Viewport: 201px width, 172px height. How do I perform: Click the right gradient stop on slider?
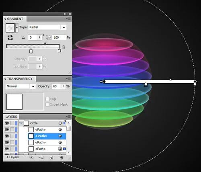[x=59, y=51]
